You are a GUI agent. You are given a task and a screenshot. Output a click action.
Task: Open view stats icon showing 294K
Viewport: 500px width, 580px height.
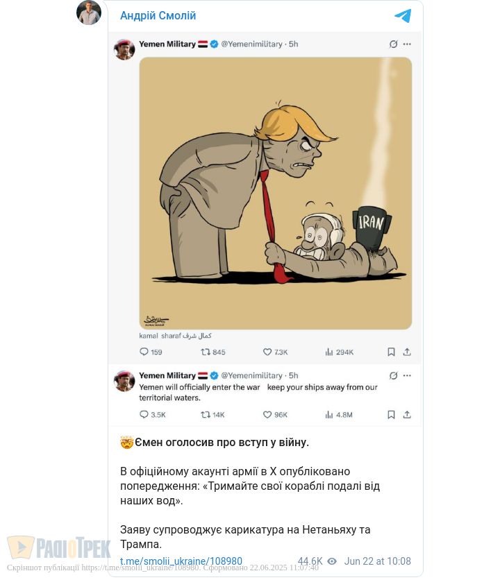point(329,352)
